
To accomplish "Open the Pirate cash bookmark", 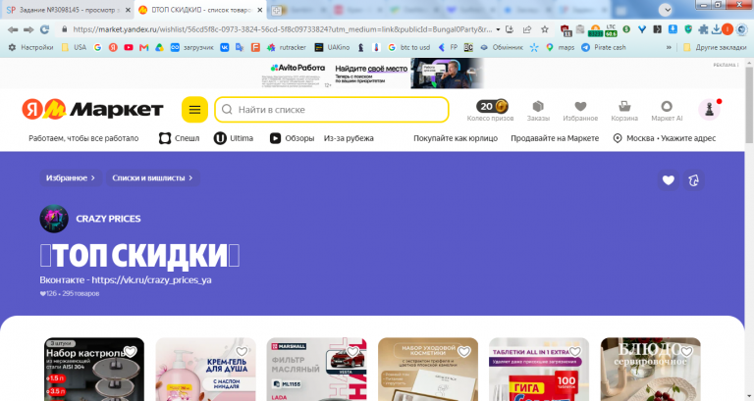I will (604, 47).
